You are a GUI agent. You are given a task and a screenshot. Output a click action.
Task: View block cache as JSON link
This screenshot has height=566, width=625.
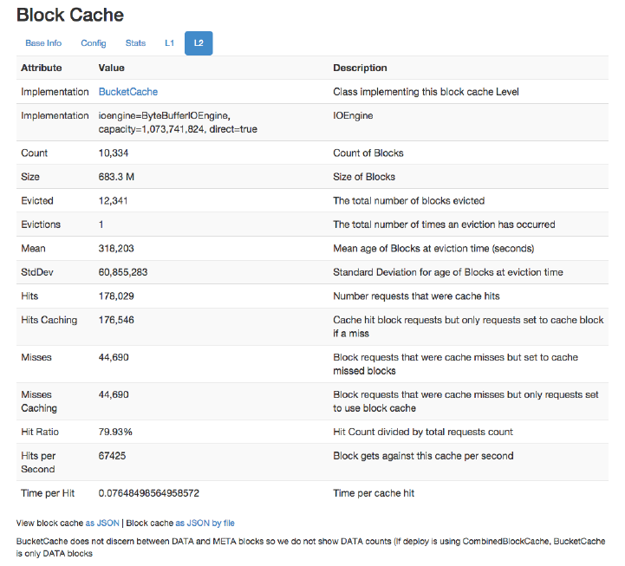click(102, 523)
